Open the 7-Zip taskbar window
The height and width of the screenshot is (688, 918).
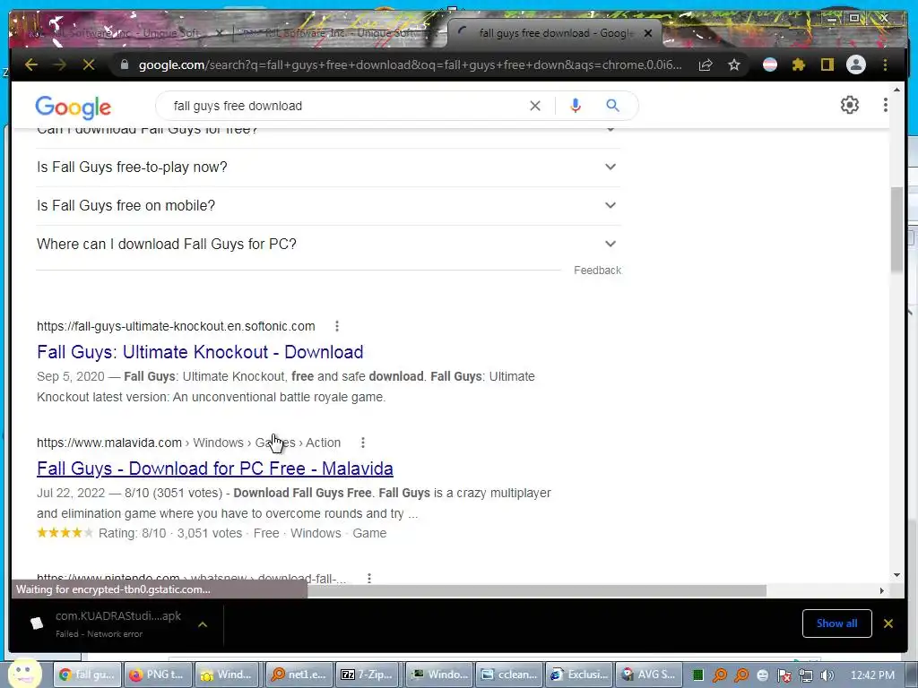(x=368, y=675)
